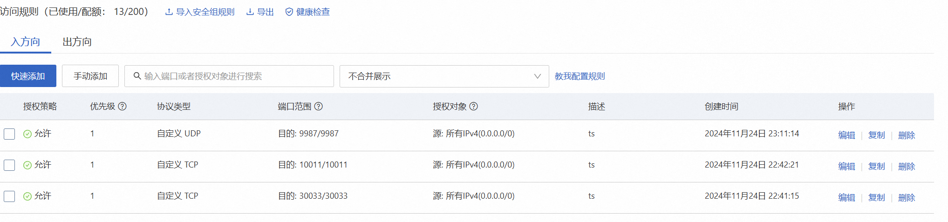Check the box for the UDP 9987 rule
Image resolution: width=948 pixels, height=222 pixels.
[x=9, y=134]
